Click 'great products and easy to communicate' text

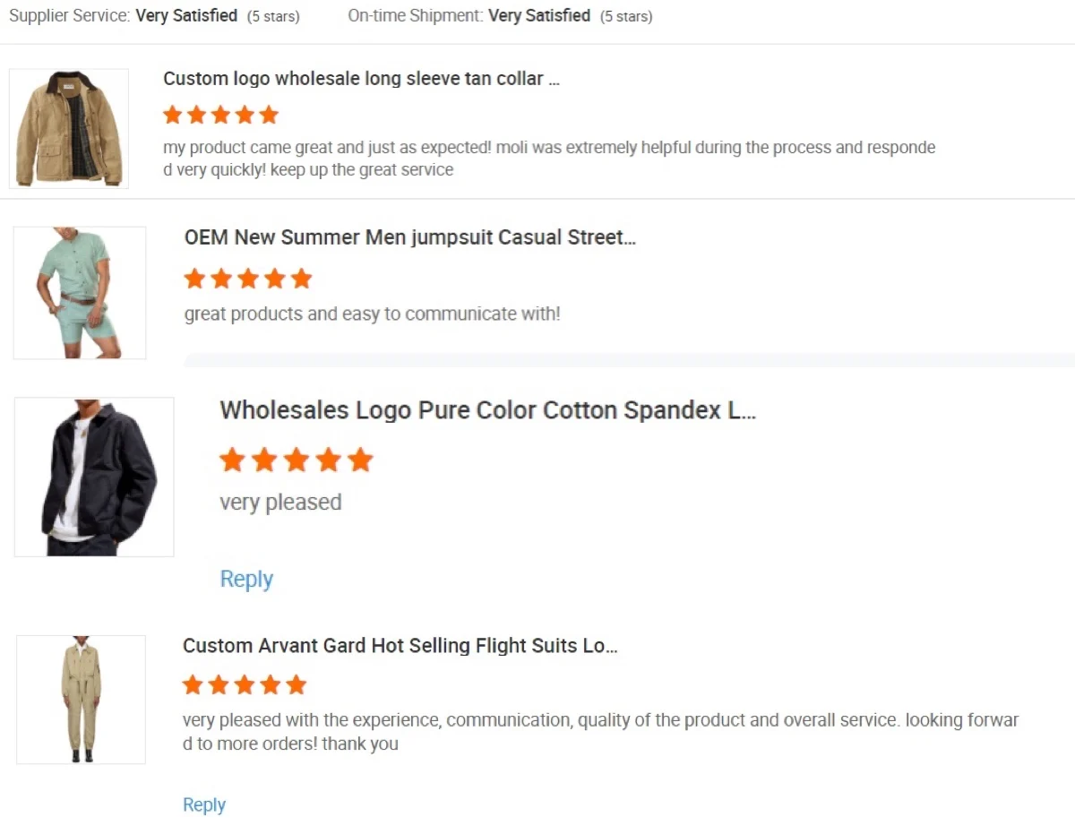[x=372, y=314]
